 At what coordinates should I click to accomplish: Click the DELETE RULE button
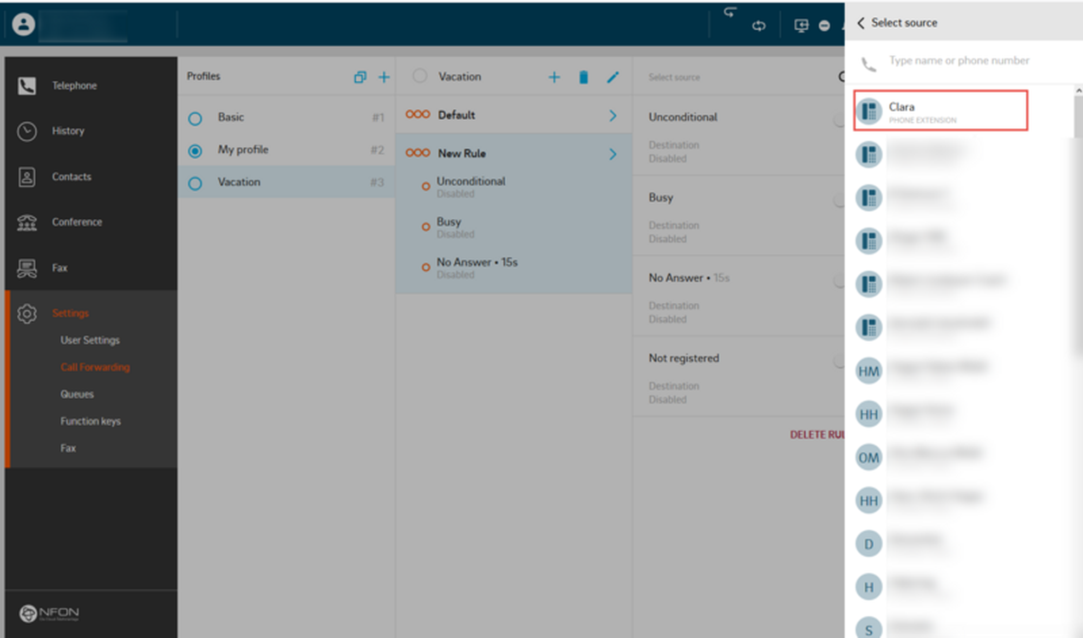(817, 434)
